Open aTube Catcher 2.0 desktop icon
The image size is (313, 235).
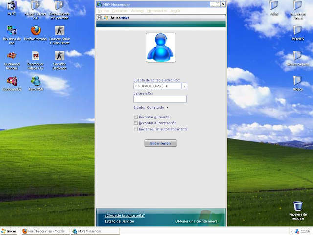[x=36, y=10]
